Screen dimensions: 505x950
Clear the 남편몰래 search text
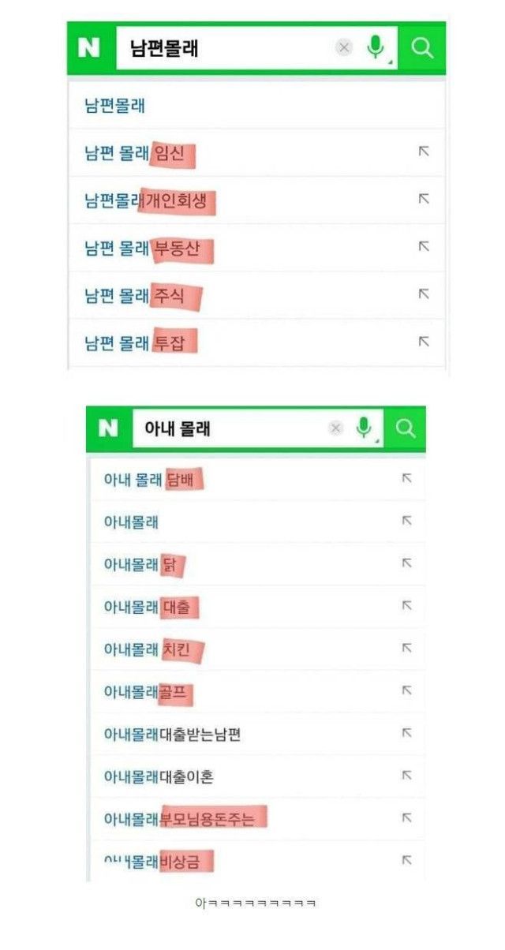[x=344, y=48]
